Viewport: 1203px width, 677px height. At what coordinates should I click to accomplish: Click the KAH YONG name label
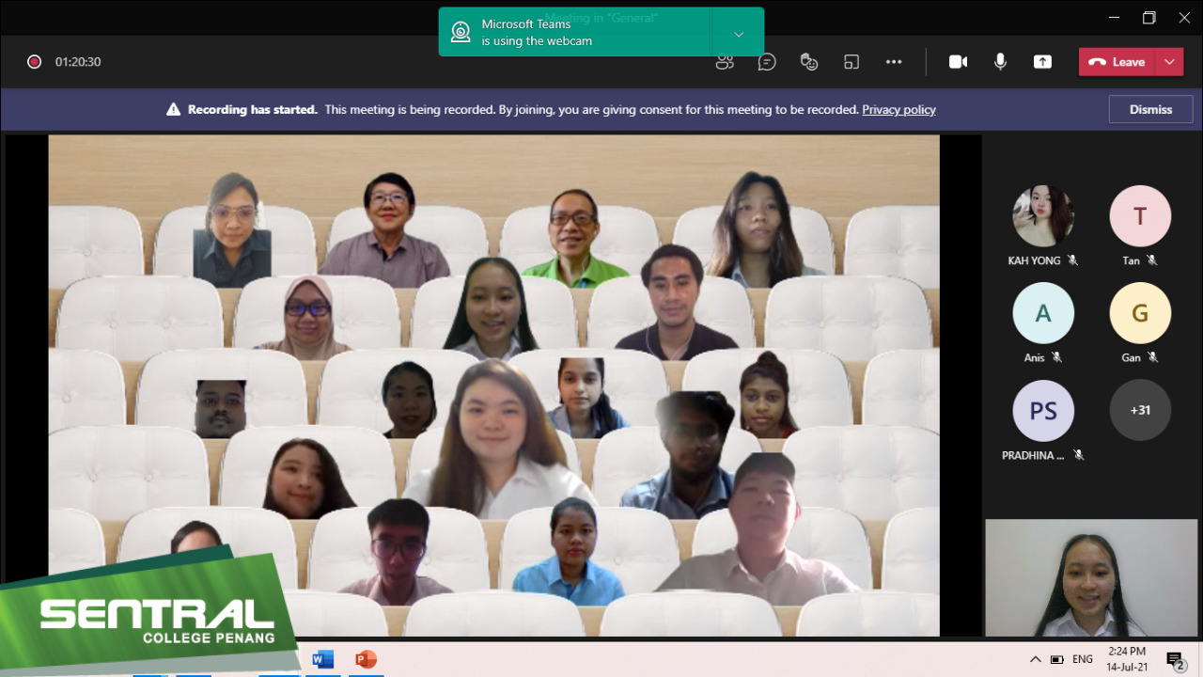[1034, 260]
